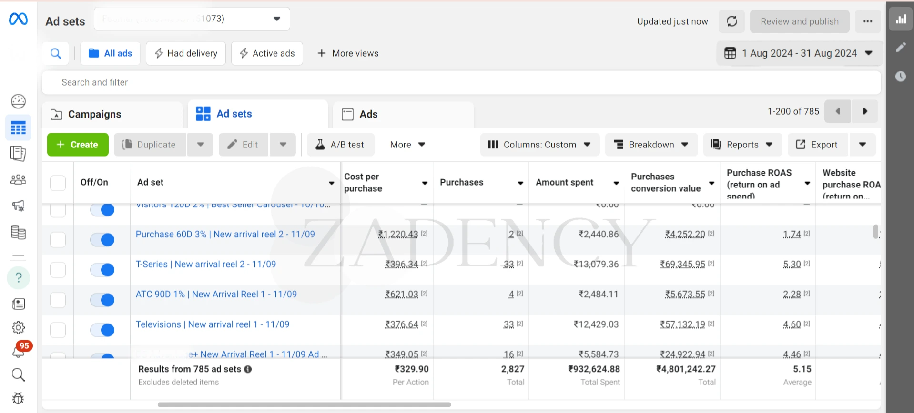Click the horizontal table scrollbar

[x=304, y=405]
